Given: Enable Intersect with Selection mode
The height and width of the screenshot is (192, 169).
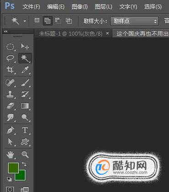Looking at the screenshot, I should [69, 21].
